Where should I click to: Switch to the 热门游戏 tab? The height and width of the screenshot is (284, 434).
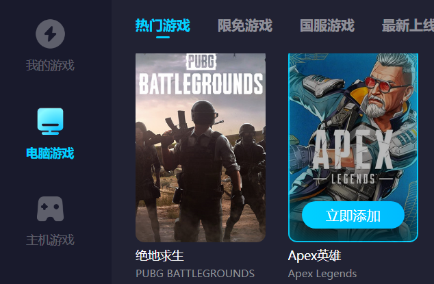163,26
